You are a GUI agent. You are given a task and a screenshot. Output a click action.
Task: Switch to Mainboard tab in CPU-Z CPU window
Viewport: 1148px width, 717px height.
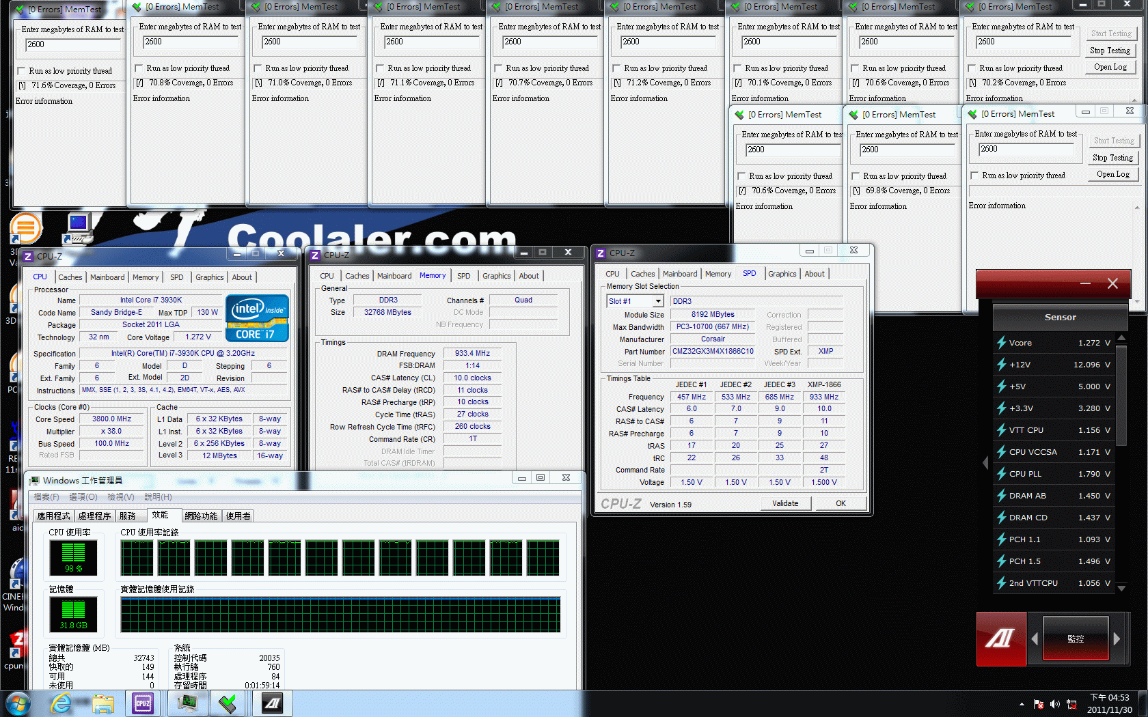point(107,277)
